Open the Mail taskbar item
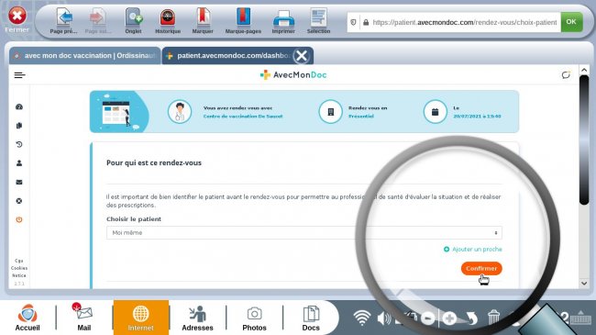This screenshot has height=335, width=596. [x=84, y=318]
